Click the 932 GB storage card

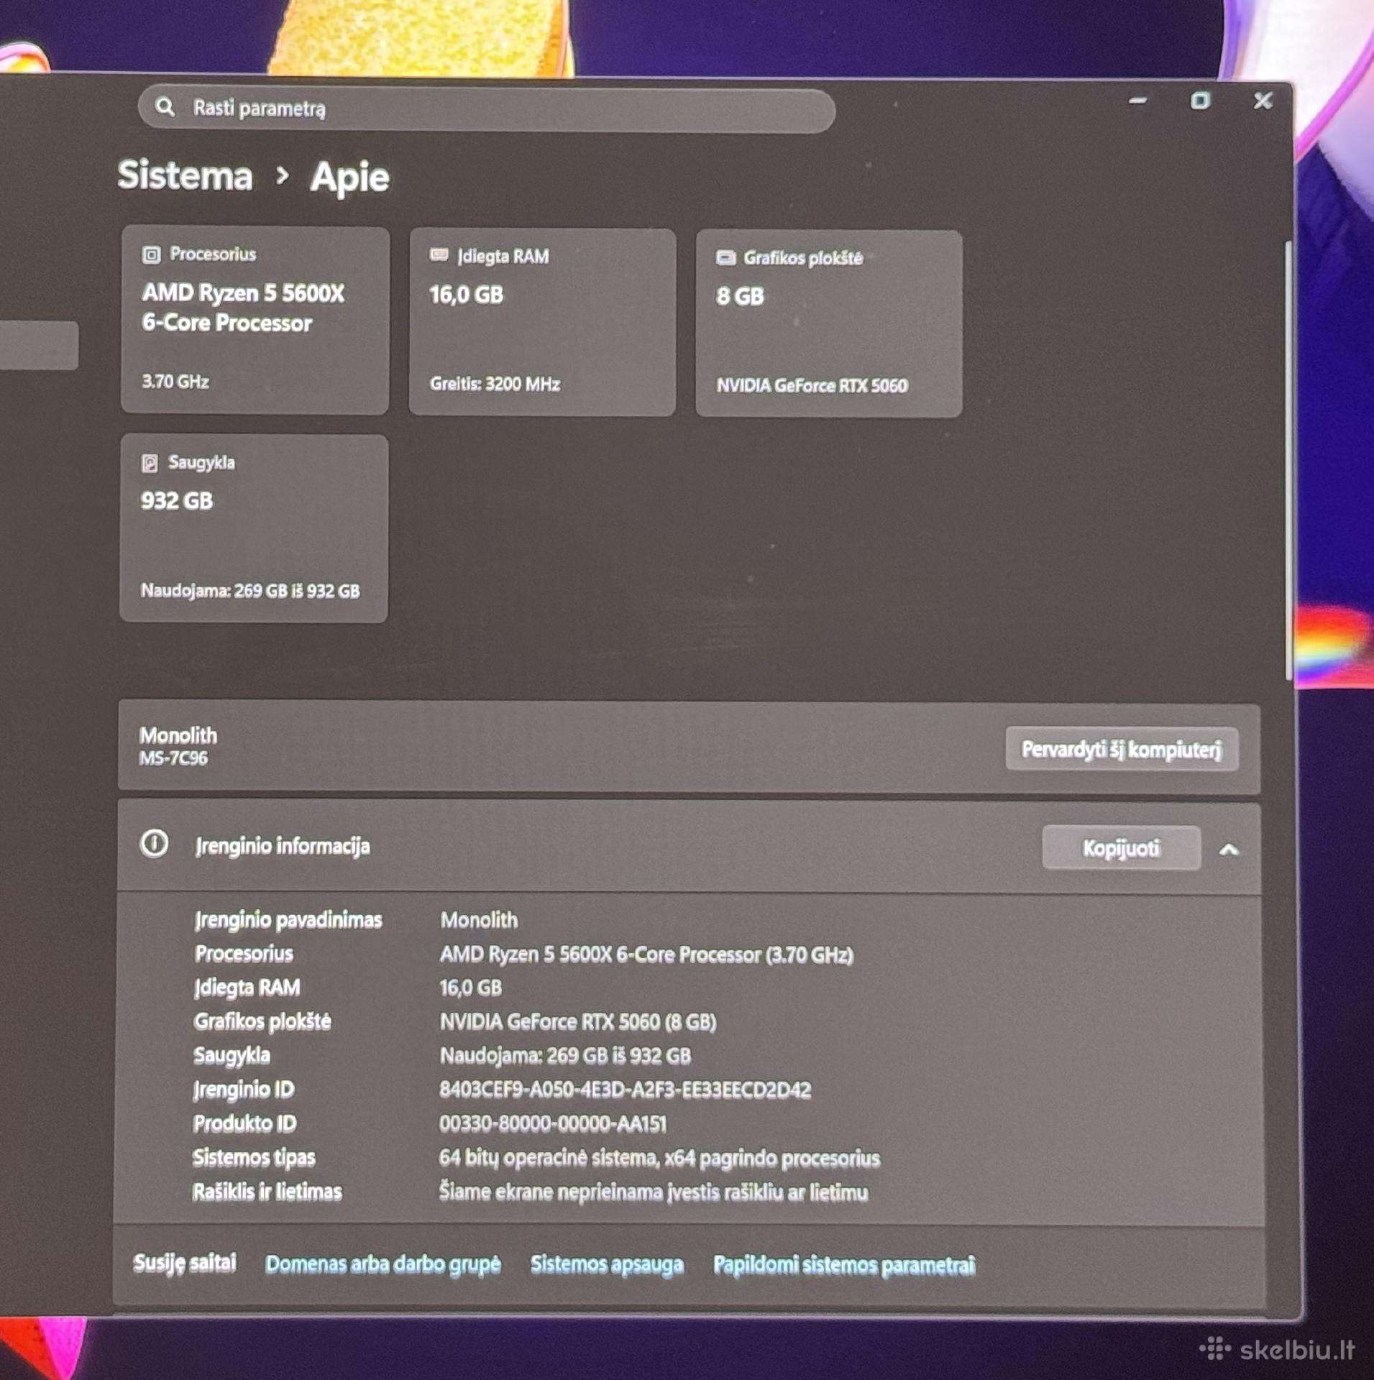[254, 528]
